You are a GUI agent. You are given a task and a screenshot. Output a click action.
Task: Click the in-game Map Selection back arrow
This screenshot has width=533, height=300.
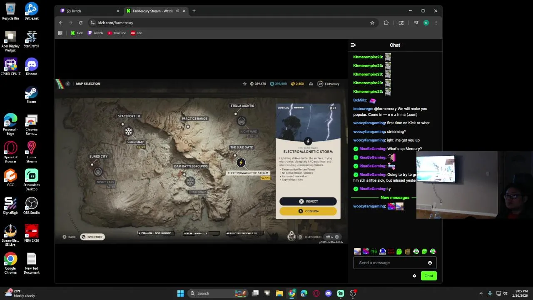click(x=68, y=84)
